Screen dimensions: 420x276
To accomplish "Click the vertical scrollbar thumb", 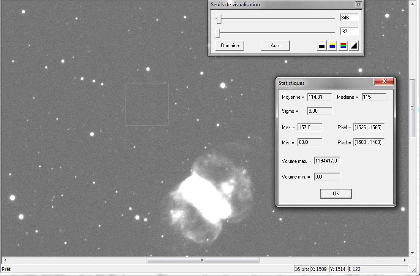I will click(412, 108).
